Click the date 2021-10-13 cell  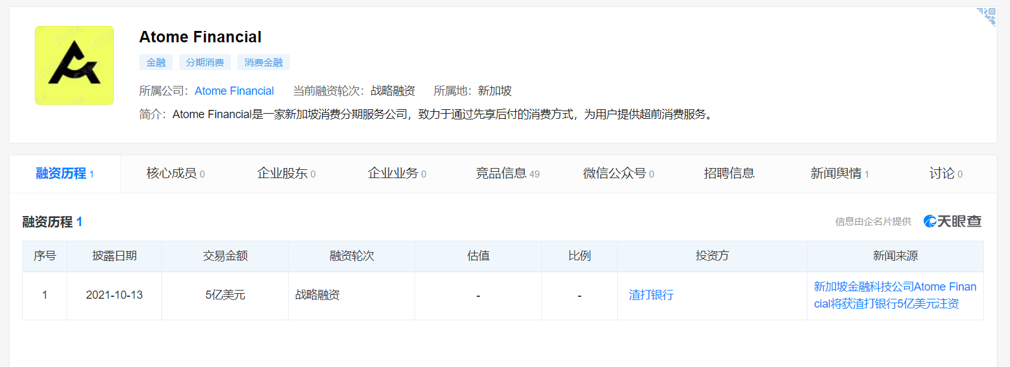click(x=115, y=295)
